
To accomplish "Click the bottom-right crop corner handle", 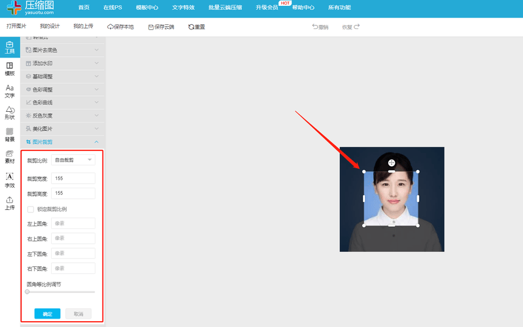I will coord(418,226).
